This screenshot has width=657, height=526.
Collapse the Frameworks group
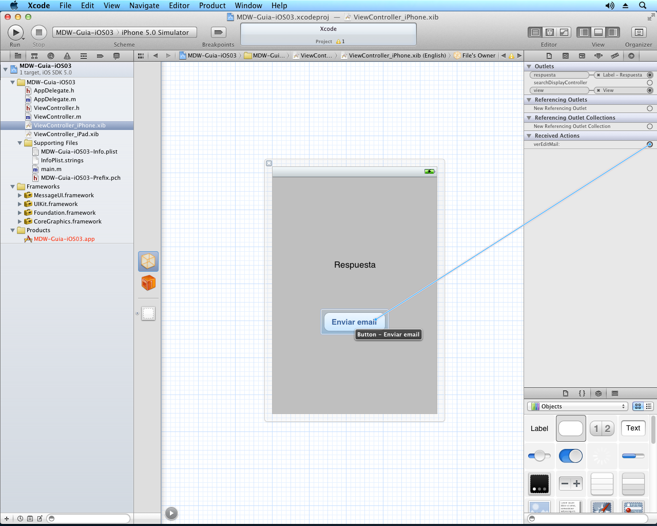13,187
